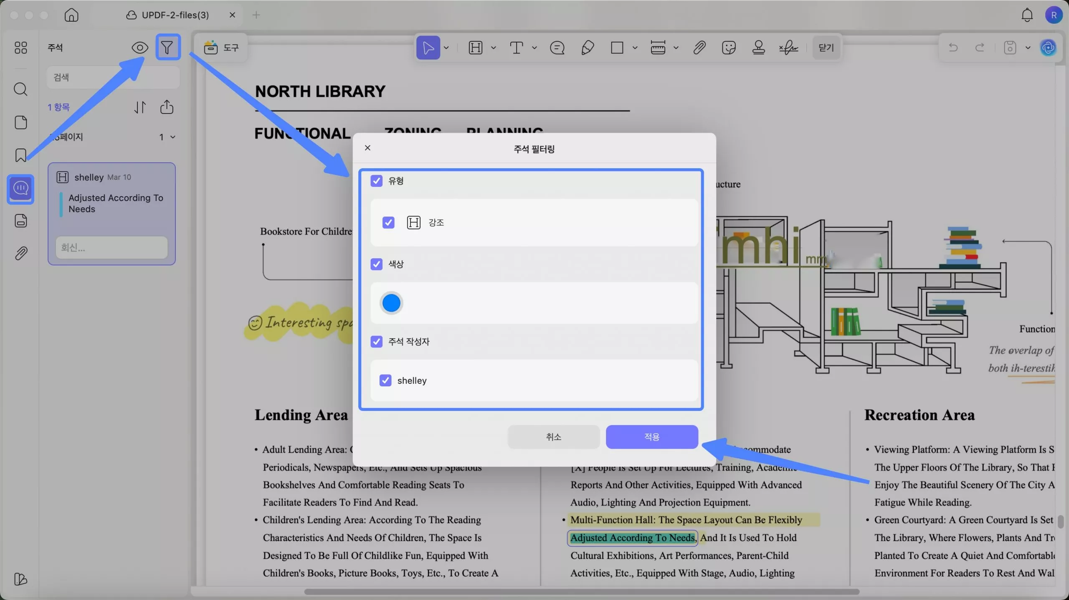
Task: Select the blue color swatch
Action: pyautogui.click(x=391, y=303)
